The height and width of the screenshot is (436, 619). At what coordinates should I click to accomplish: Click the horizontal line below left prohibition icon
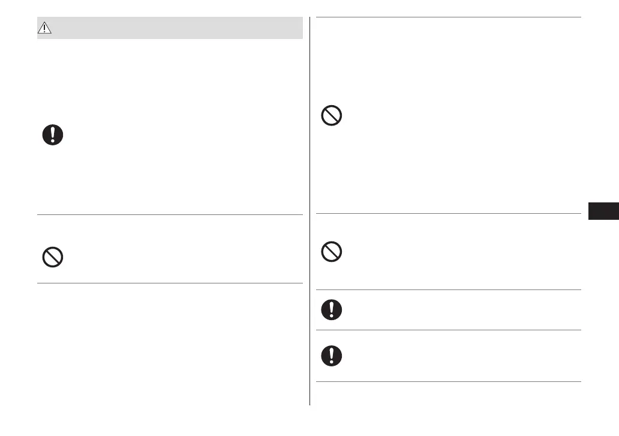170,283
